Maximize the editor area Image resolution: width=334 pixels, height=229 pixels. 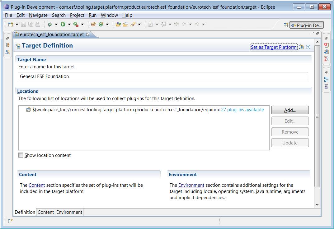(318, 33)
